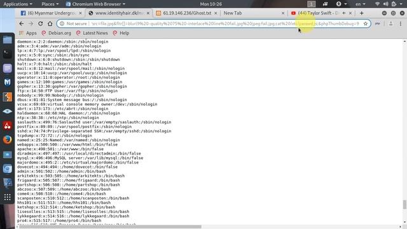Click the horizontal scrollbar thumb
Image resolution: width=407 pixels, height=229 pixels.
(x=110, y=226)
